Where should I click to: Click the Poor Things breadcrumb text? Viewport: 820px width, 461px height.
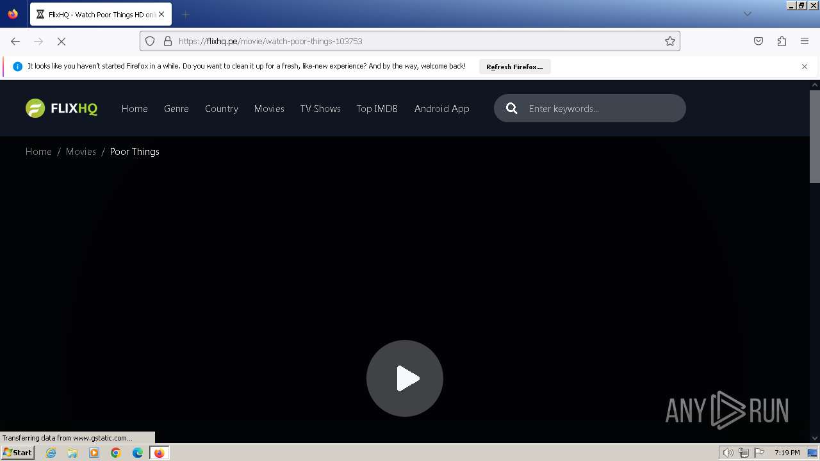(x=135, y=152)
